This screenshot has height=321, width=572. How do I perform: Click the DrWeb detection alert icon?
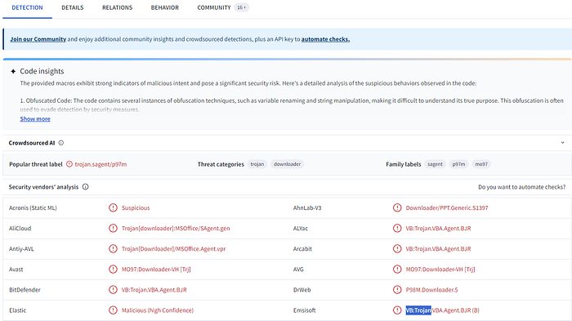397,290
